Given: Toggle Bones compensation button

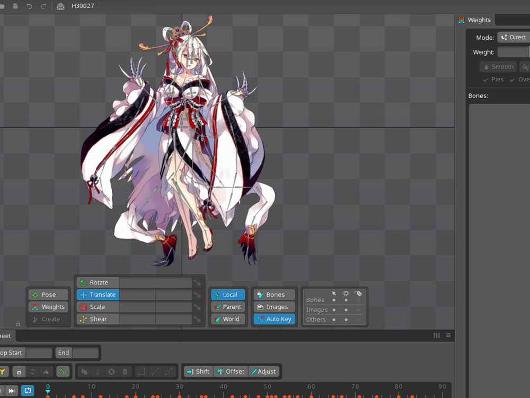Looking at the screenshot, I should (274, 295).
